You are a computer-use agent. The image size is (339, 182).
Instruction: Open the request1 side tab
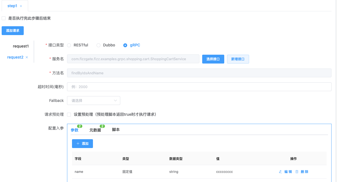(x=21, y=46)
